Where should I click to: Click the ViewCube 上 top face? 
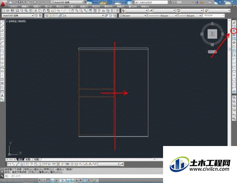212,34
